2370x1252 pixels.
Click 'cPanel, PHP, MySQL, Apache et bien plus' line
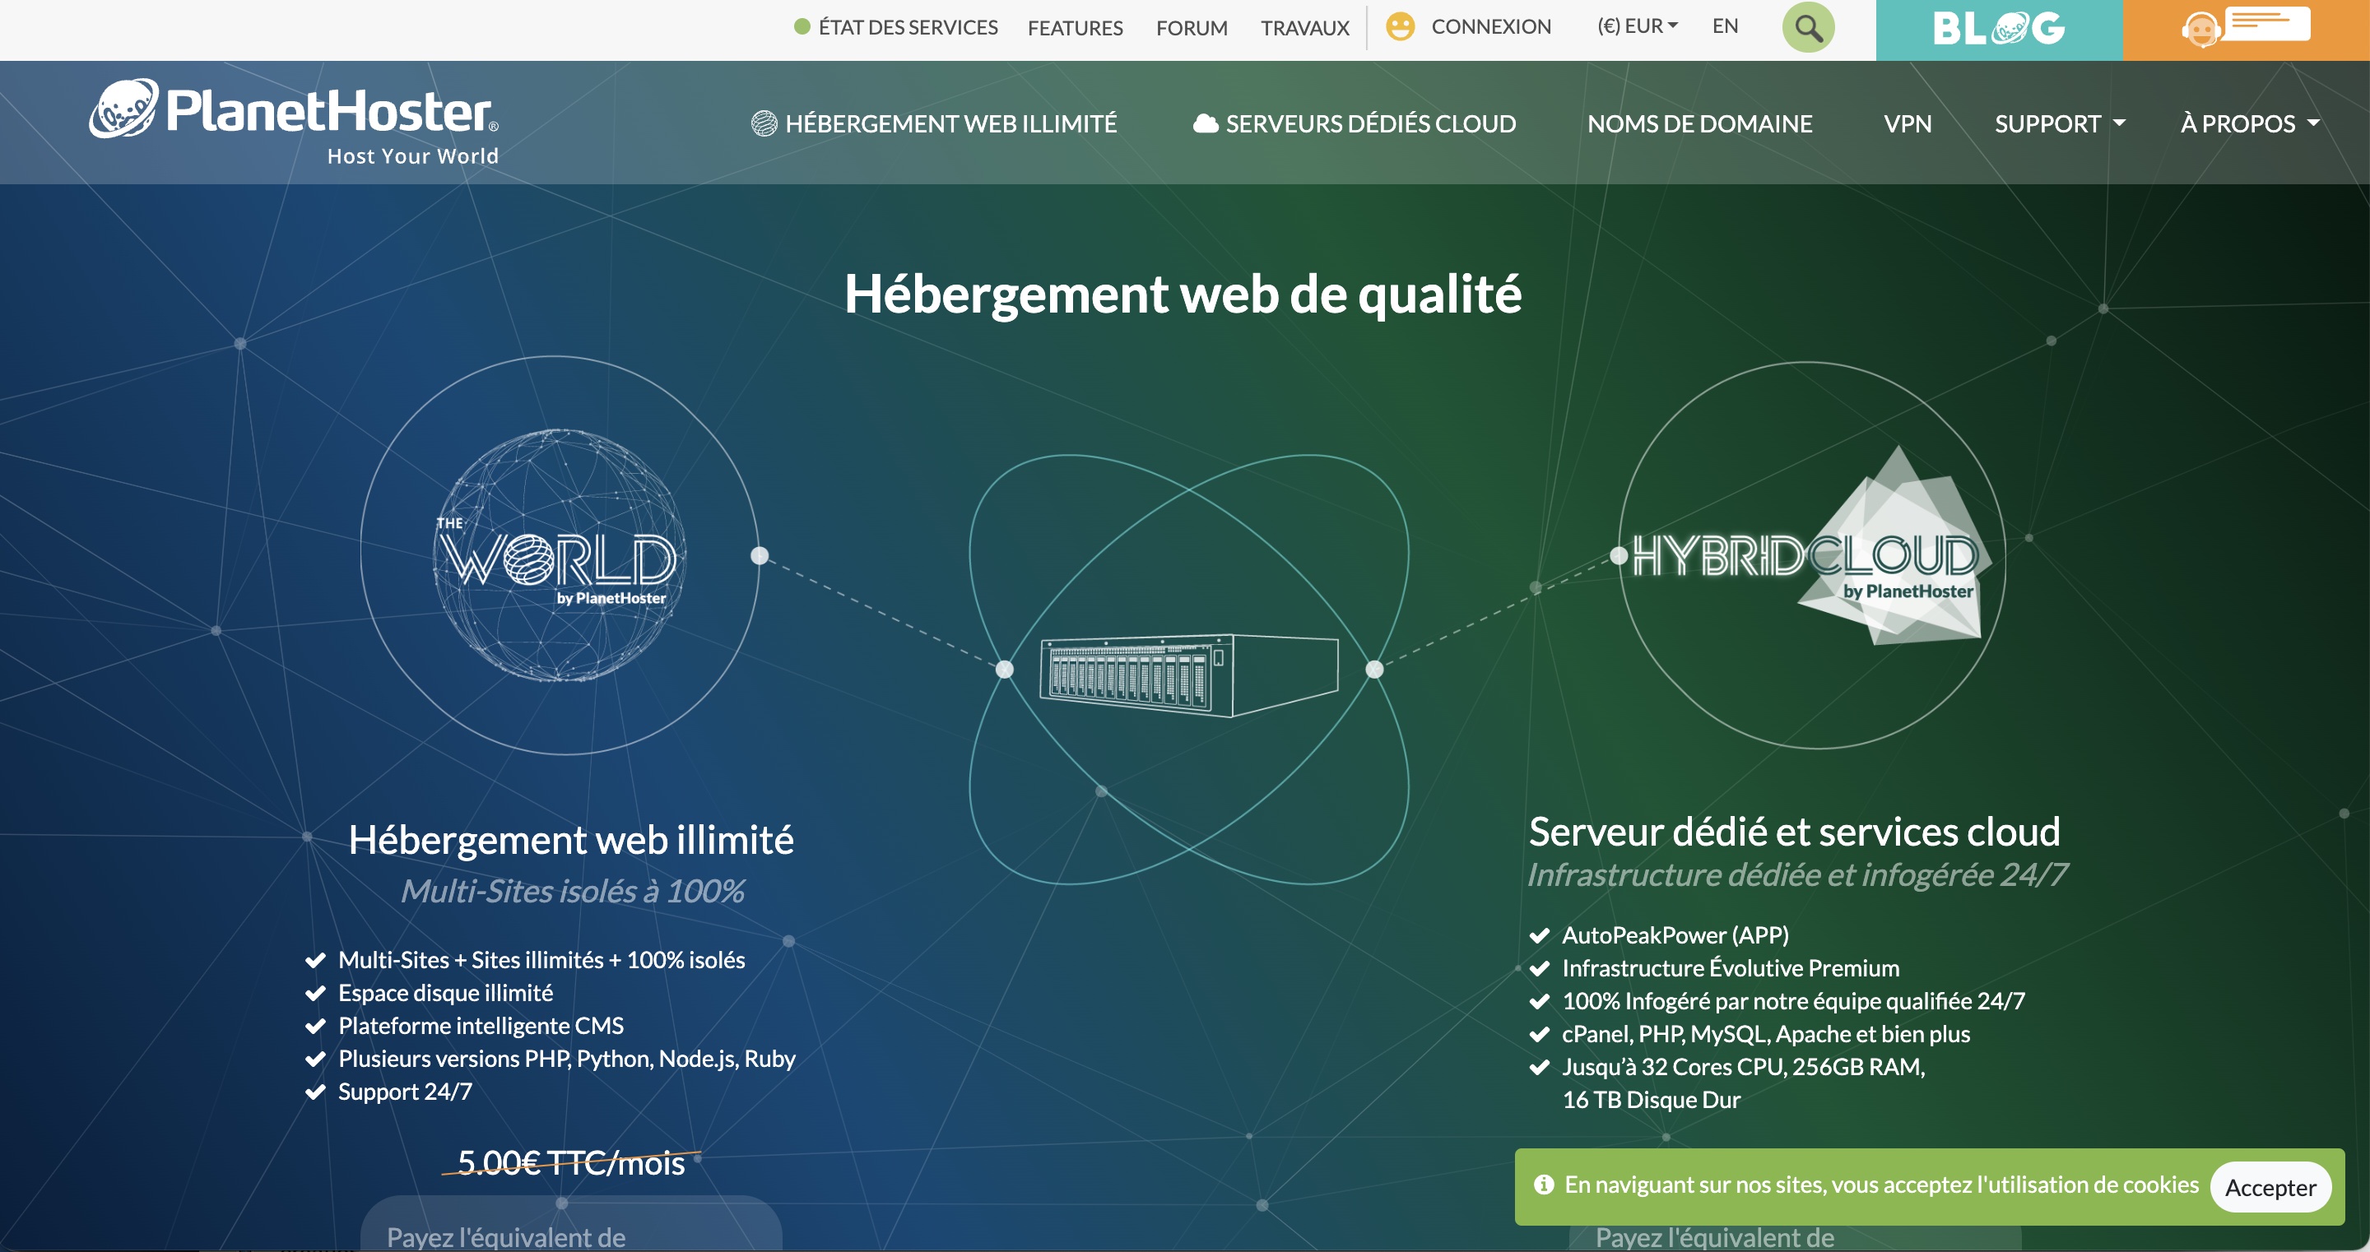pyautogui.click(x=1765, y=1034)
